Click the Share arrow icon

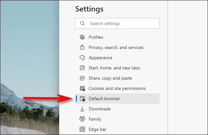point(82,78)
